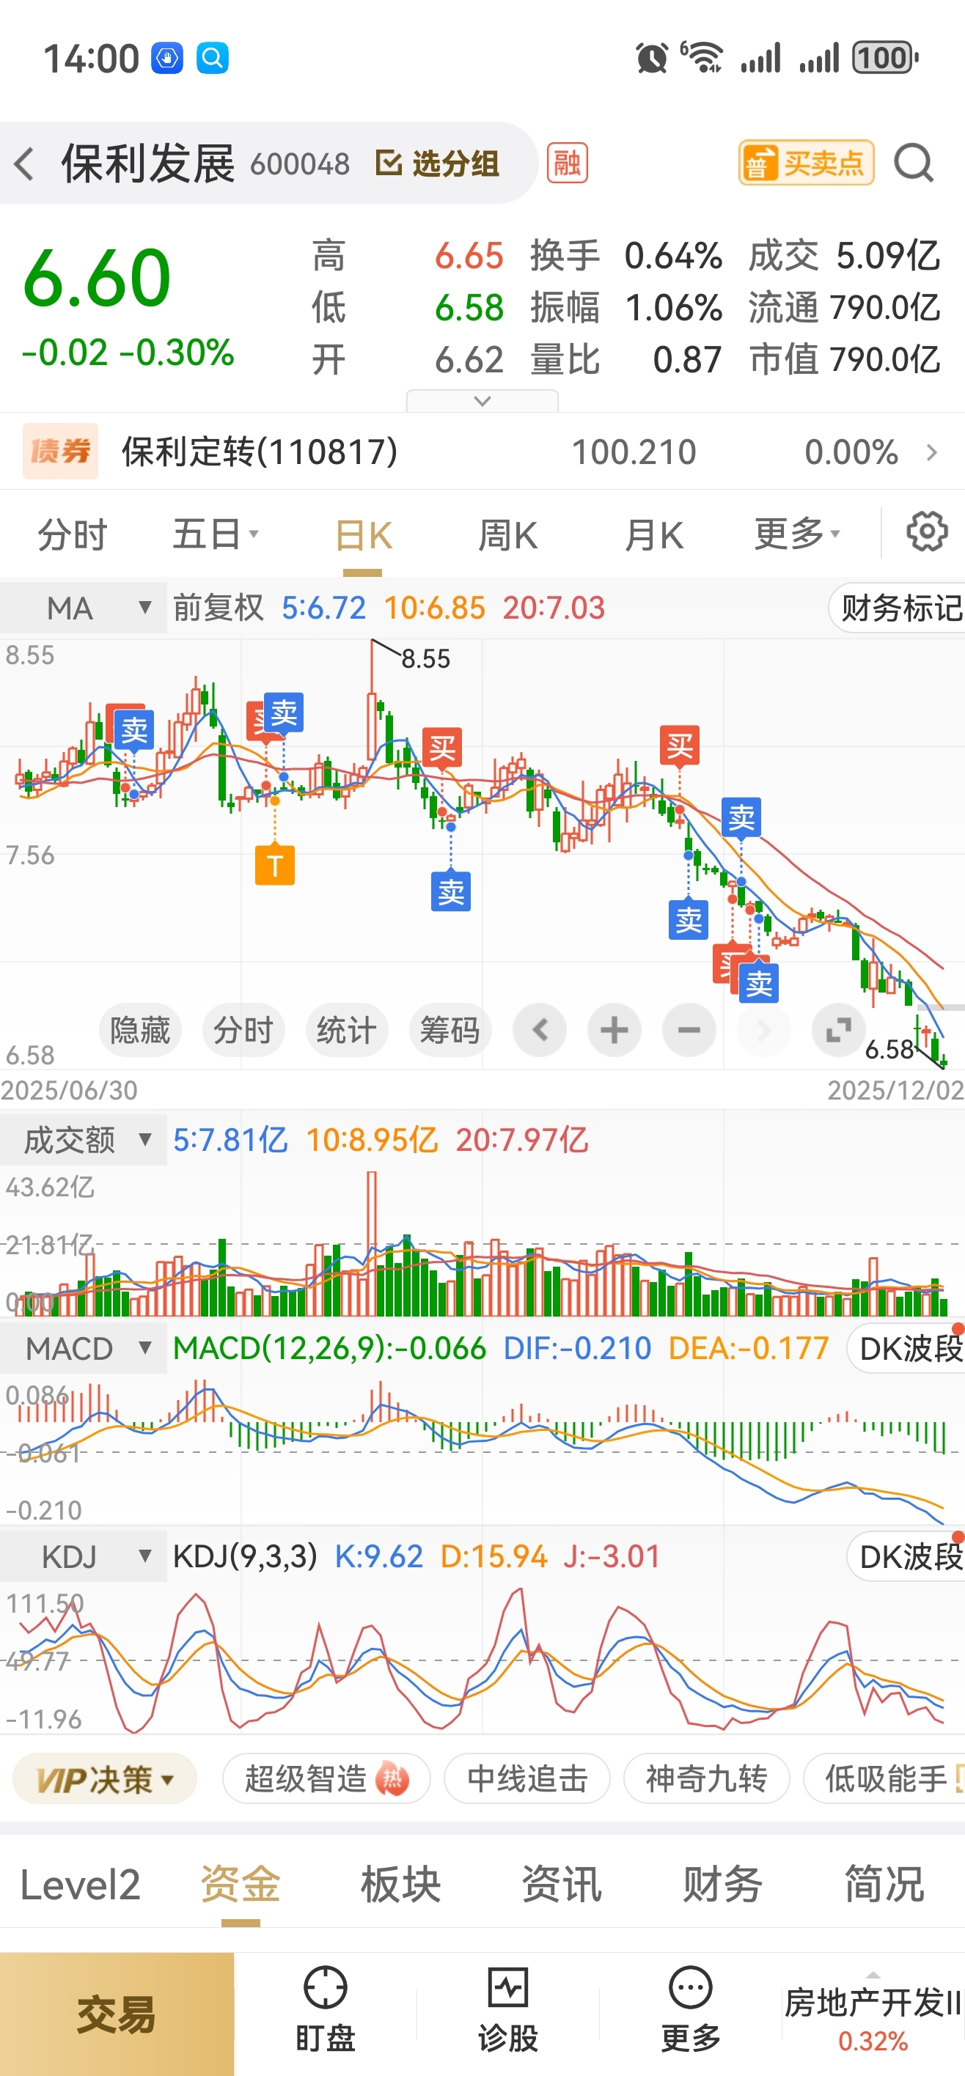The image size is (965, 2076).
Task: Open chart settings gear icon
Action: click(926, 532)
